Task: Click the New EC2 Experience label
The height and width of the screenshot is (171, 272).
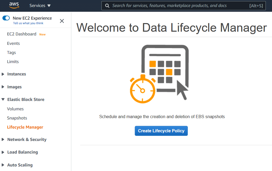Action: pos(32,18)
